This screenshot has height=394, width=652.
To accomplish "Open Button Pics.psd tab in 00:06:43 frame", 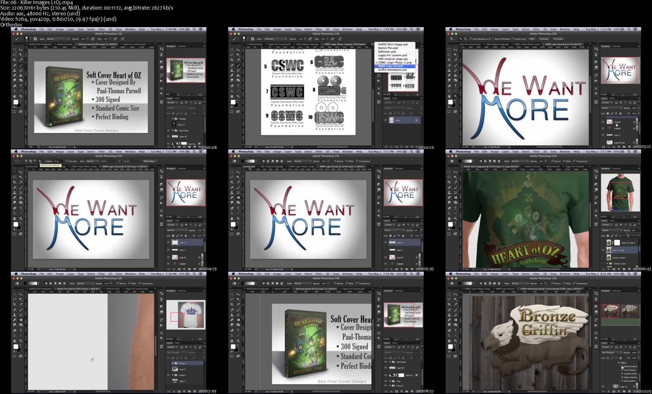I will click(x=533, y=167).
